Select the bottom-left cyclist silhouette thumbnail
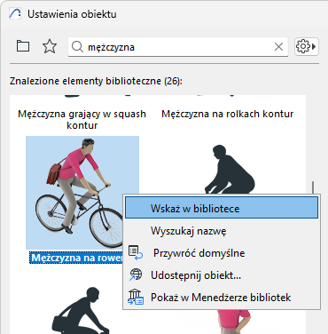Image resolution: width=328 pixels, height=334 pixels. click(81, 310)
